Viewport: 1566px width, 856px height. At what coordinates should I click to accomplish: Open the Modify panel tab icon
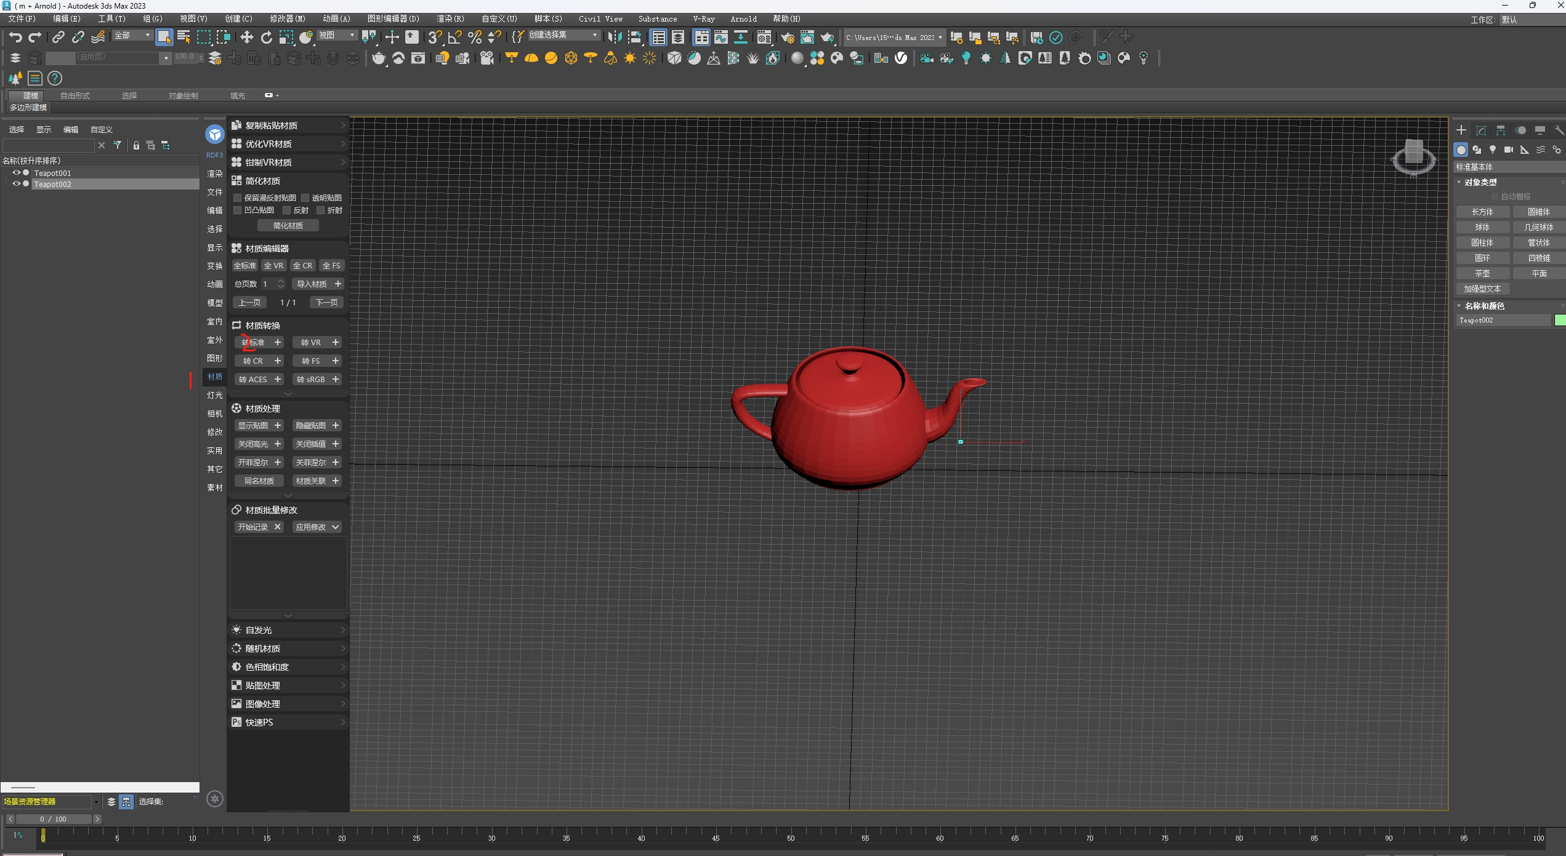click(1481, 130)
